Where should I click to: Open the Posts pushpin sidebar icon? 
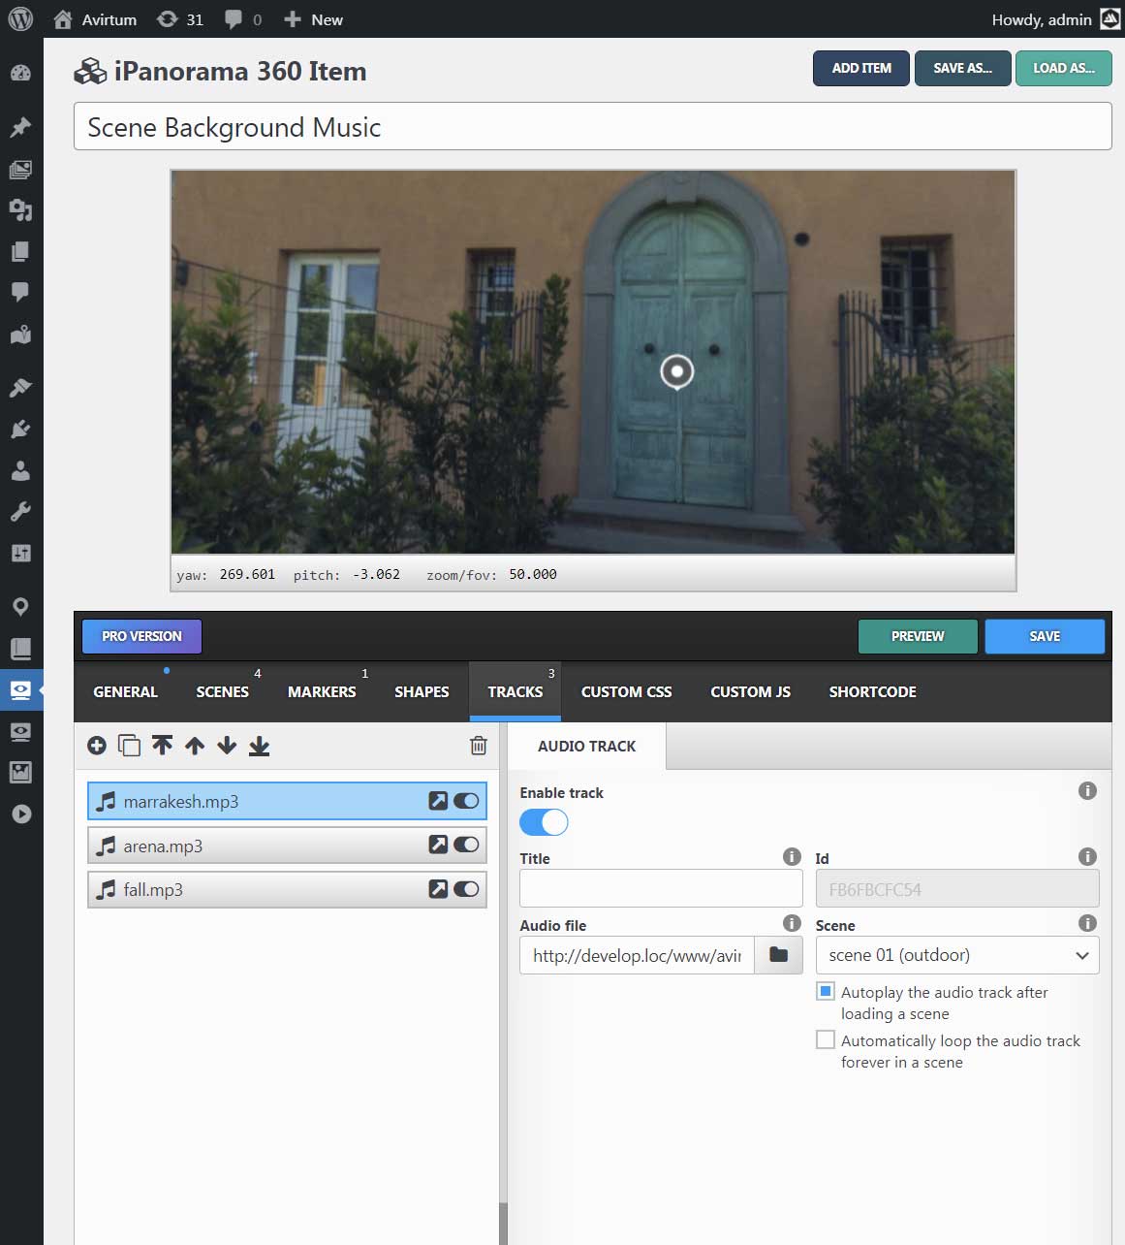point(20,128)
